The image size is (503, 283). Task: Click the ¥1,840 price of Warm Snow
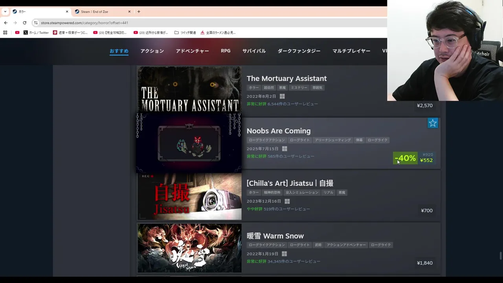pos(425,263)
